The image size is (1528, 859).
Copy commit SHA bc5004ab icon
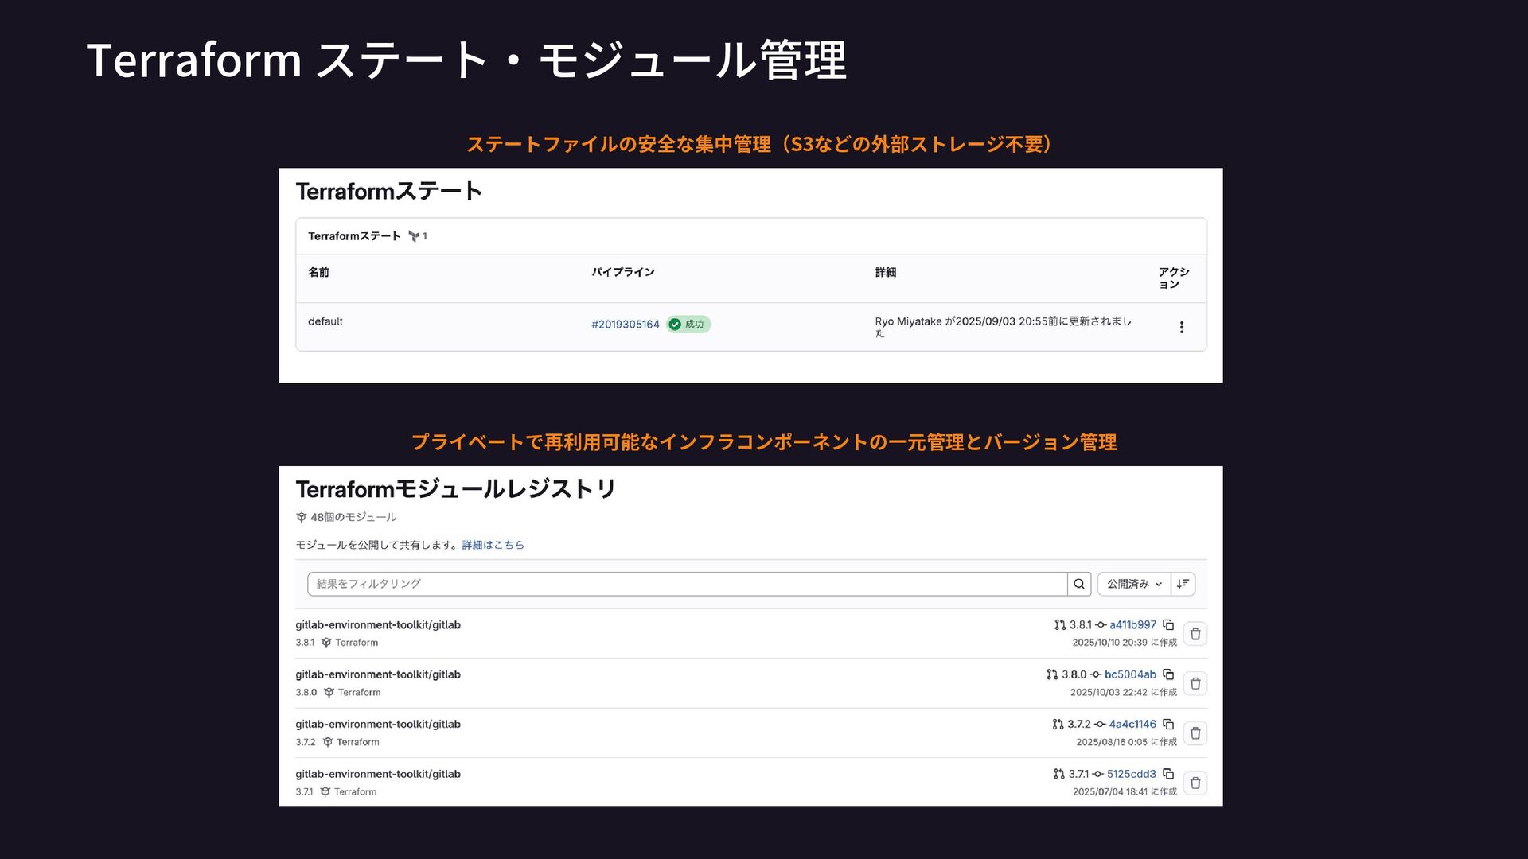[x=1168, y=674]
